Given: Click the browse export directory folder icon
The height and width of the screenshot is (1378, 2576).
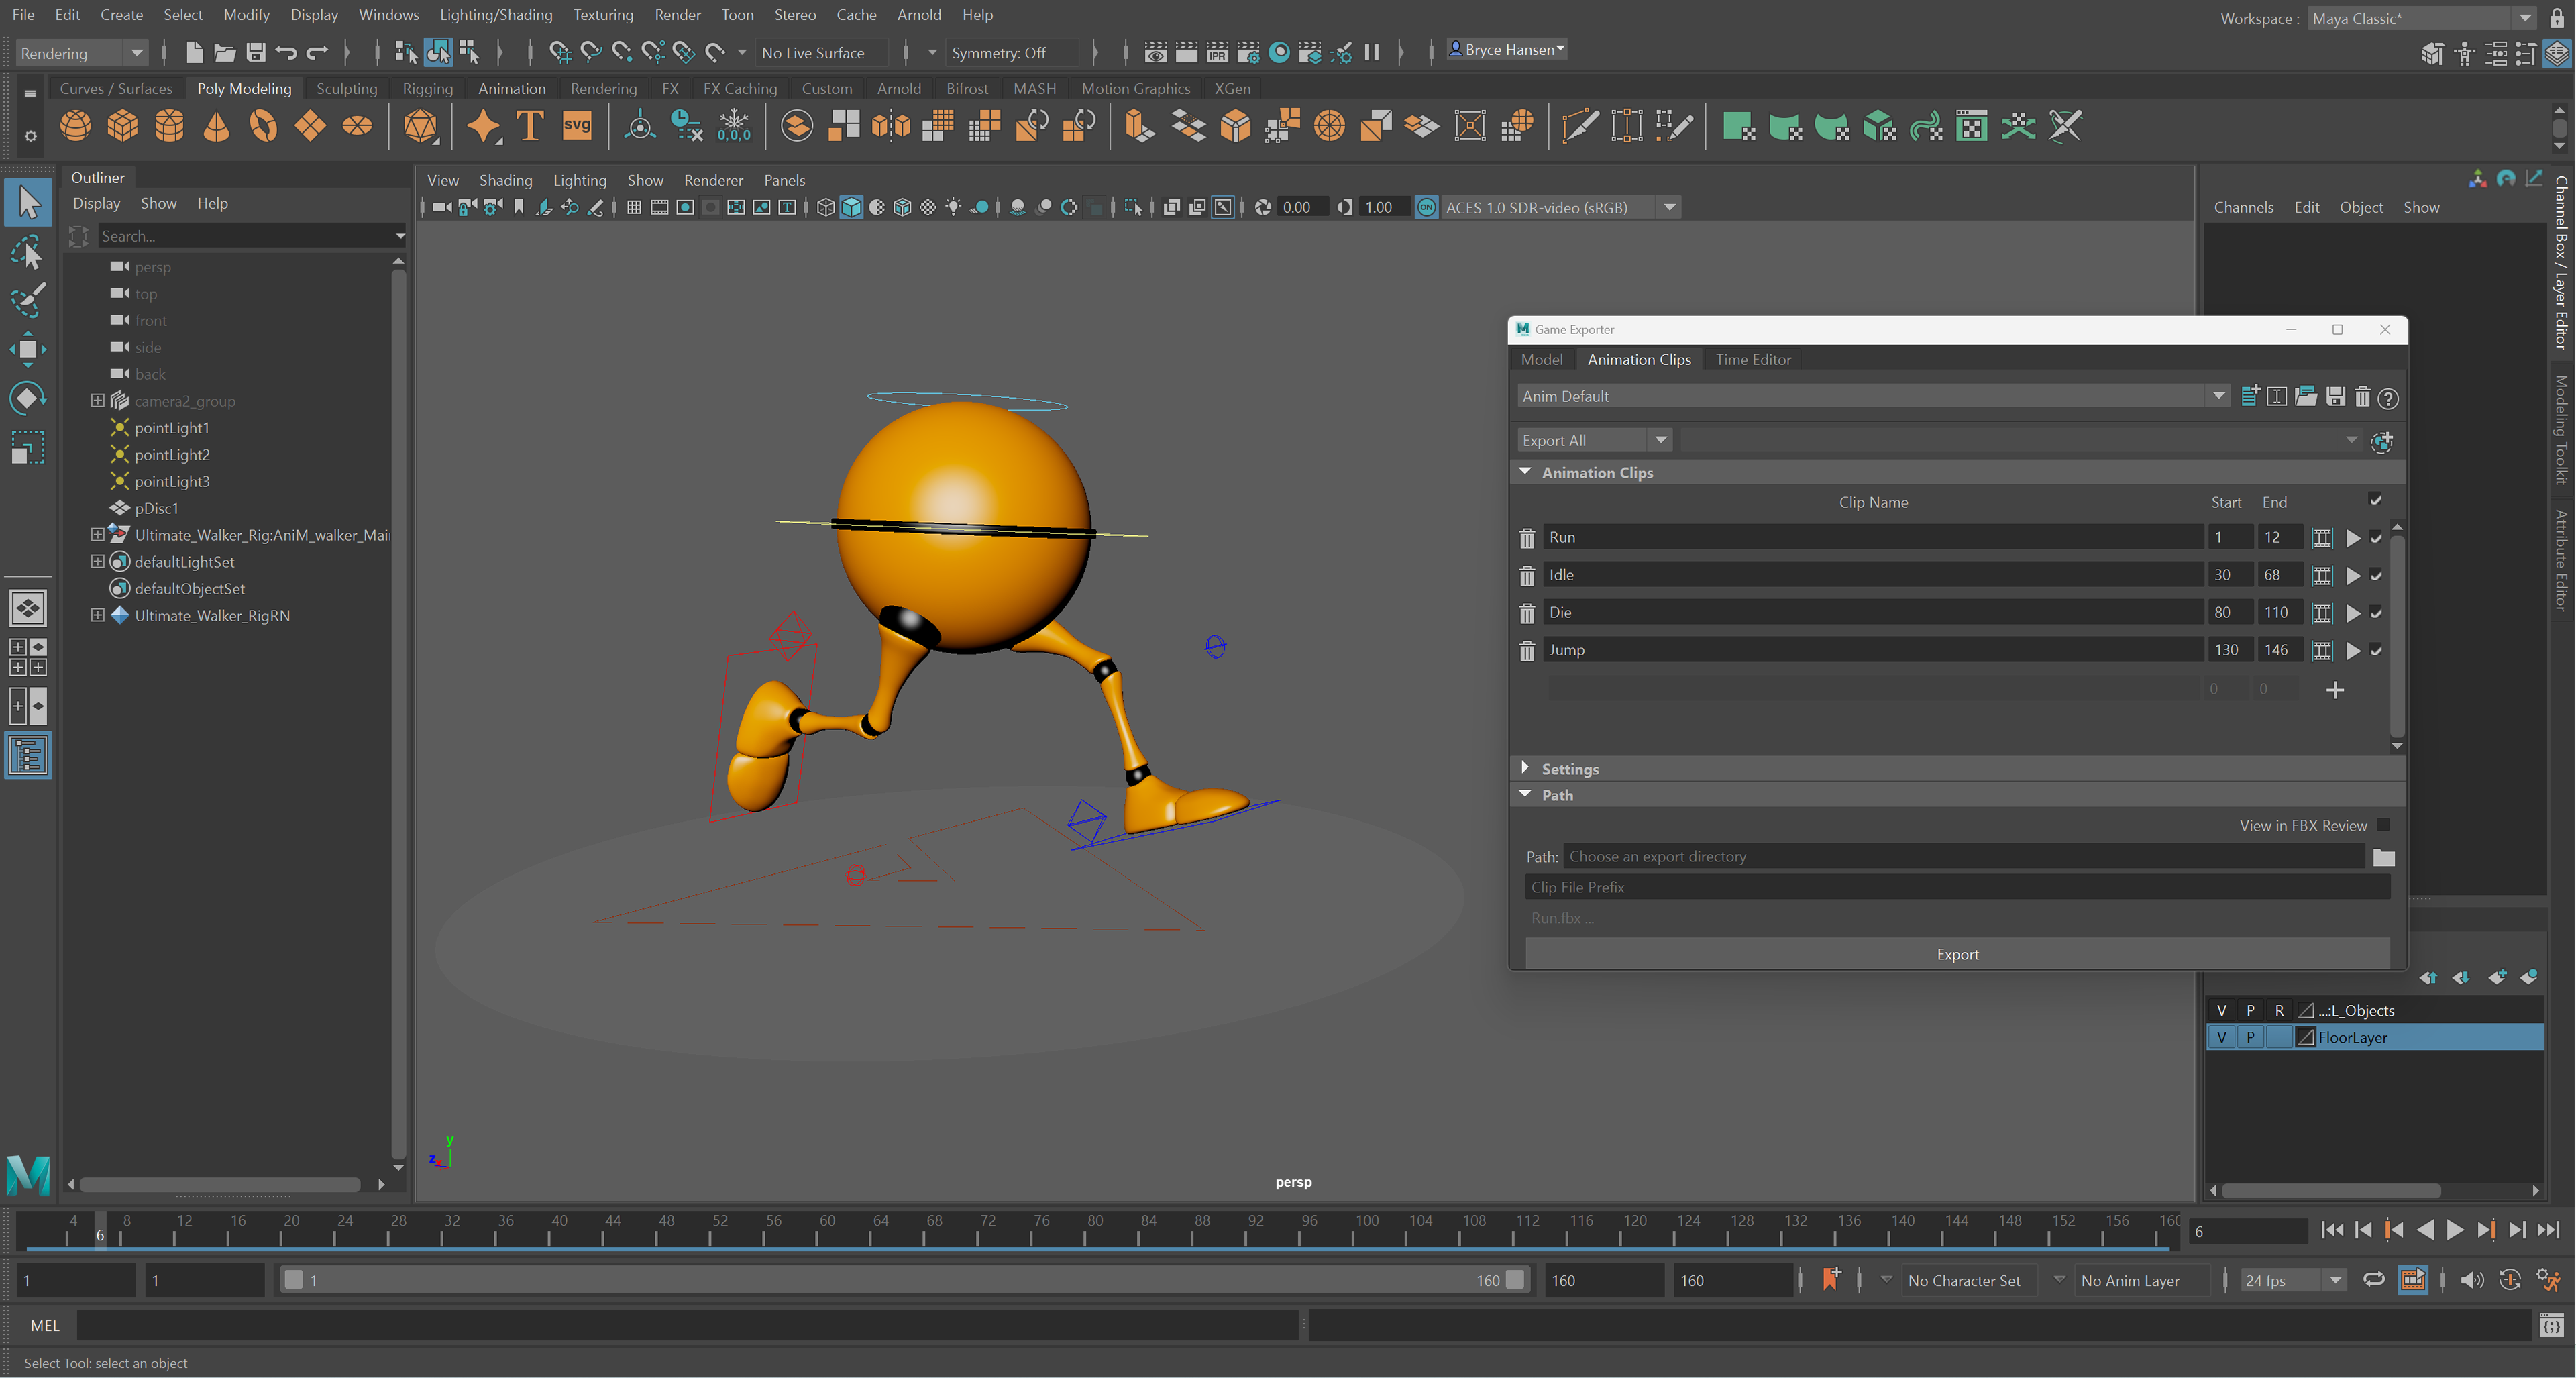Looking at the screenshot, I should pyautogui.click(x=2383, y=857).
